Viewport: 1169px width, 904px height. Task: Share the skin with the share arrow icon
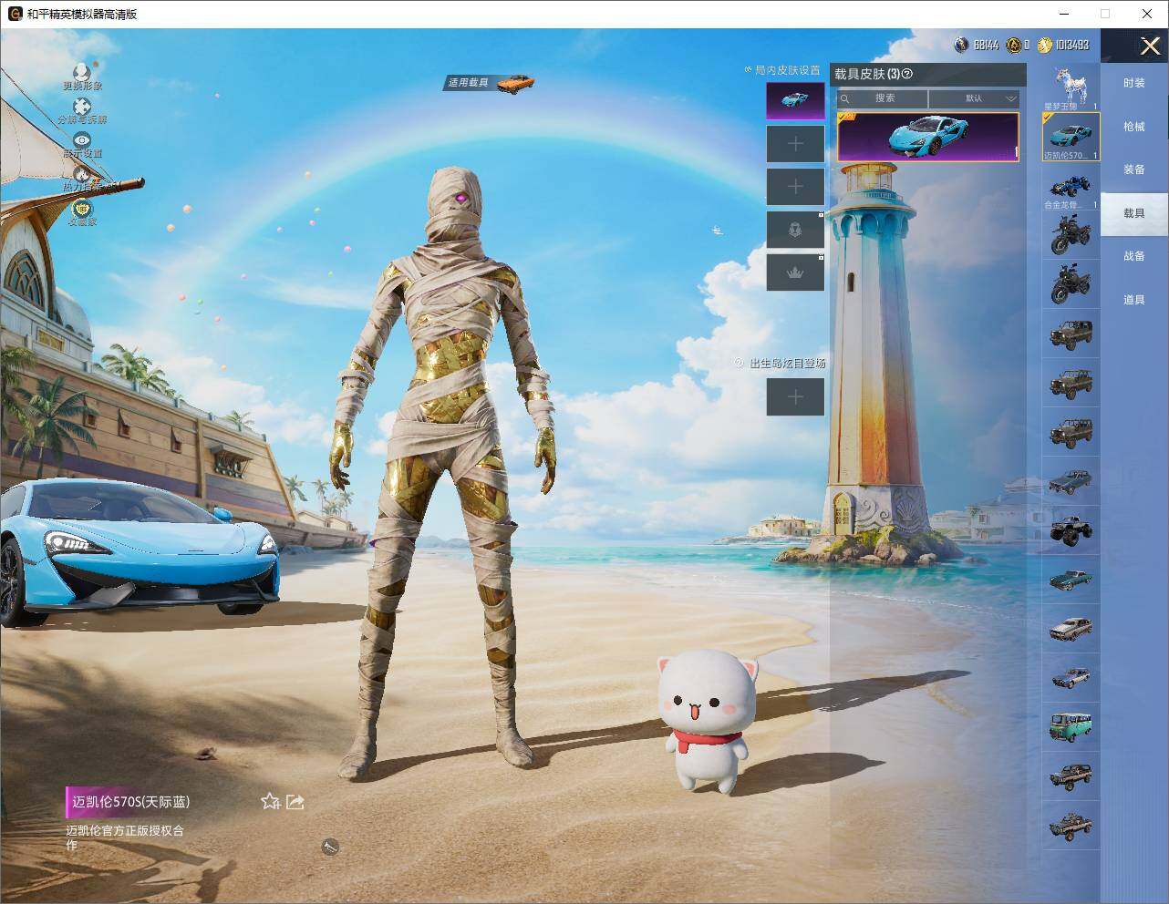(295, 801)
